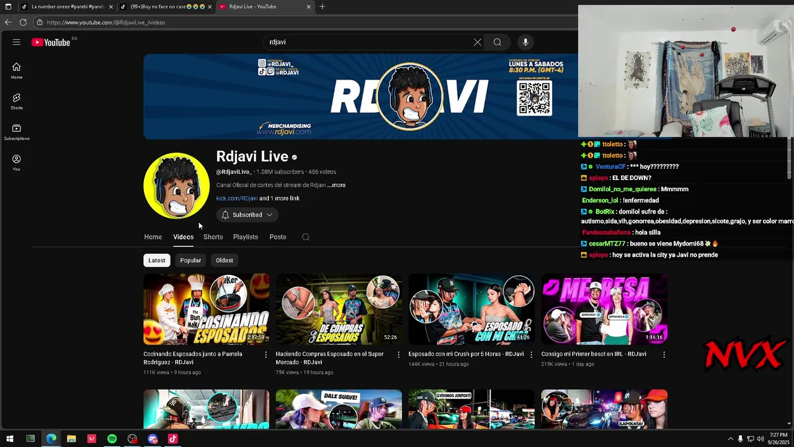This screenshot has height=447, width=794.
Task: Click the Cocinando Esposados thumbnail
Action: pos(207,309)
